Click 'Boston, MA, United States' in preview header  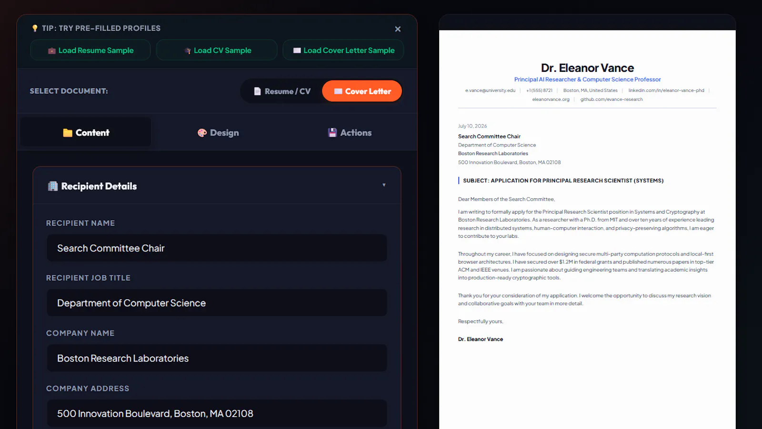[x=590, y=90]
